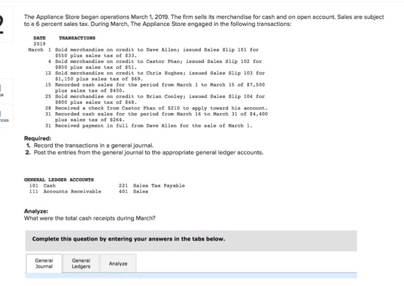Screen dimensions: 404x286
Task: Click the total cash receipts question text
Action: coord(89,219)
